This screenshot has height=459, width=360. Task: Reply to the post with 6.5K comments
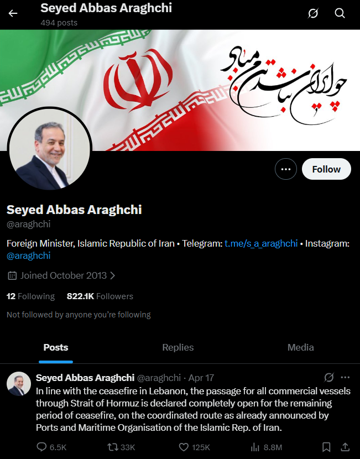point(51,447)
